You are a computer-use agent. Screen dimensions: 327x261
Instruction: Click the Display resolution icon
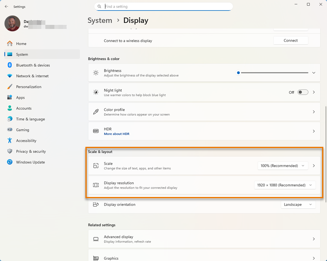pos(96,185)
